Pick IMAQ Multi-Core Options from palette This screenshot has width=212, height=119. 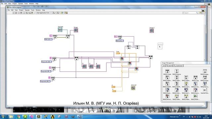pyautogui.click(x=195, y=96)
